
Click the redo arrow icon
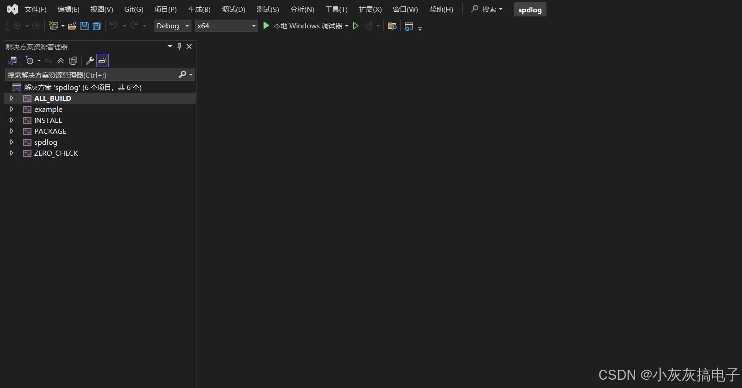[134, 26]
